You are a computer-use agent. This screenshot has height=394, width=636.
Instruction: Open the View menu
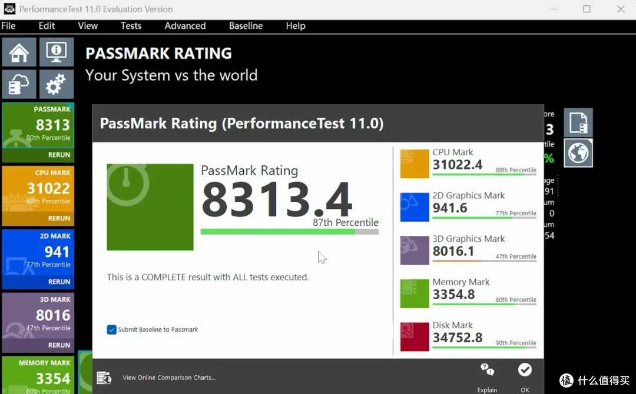click(x=88, y=26)
